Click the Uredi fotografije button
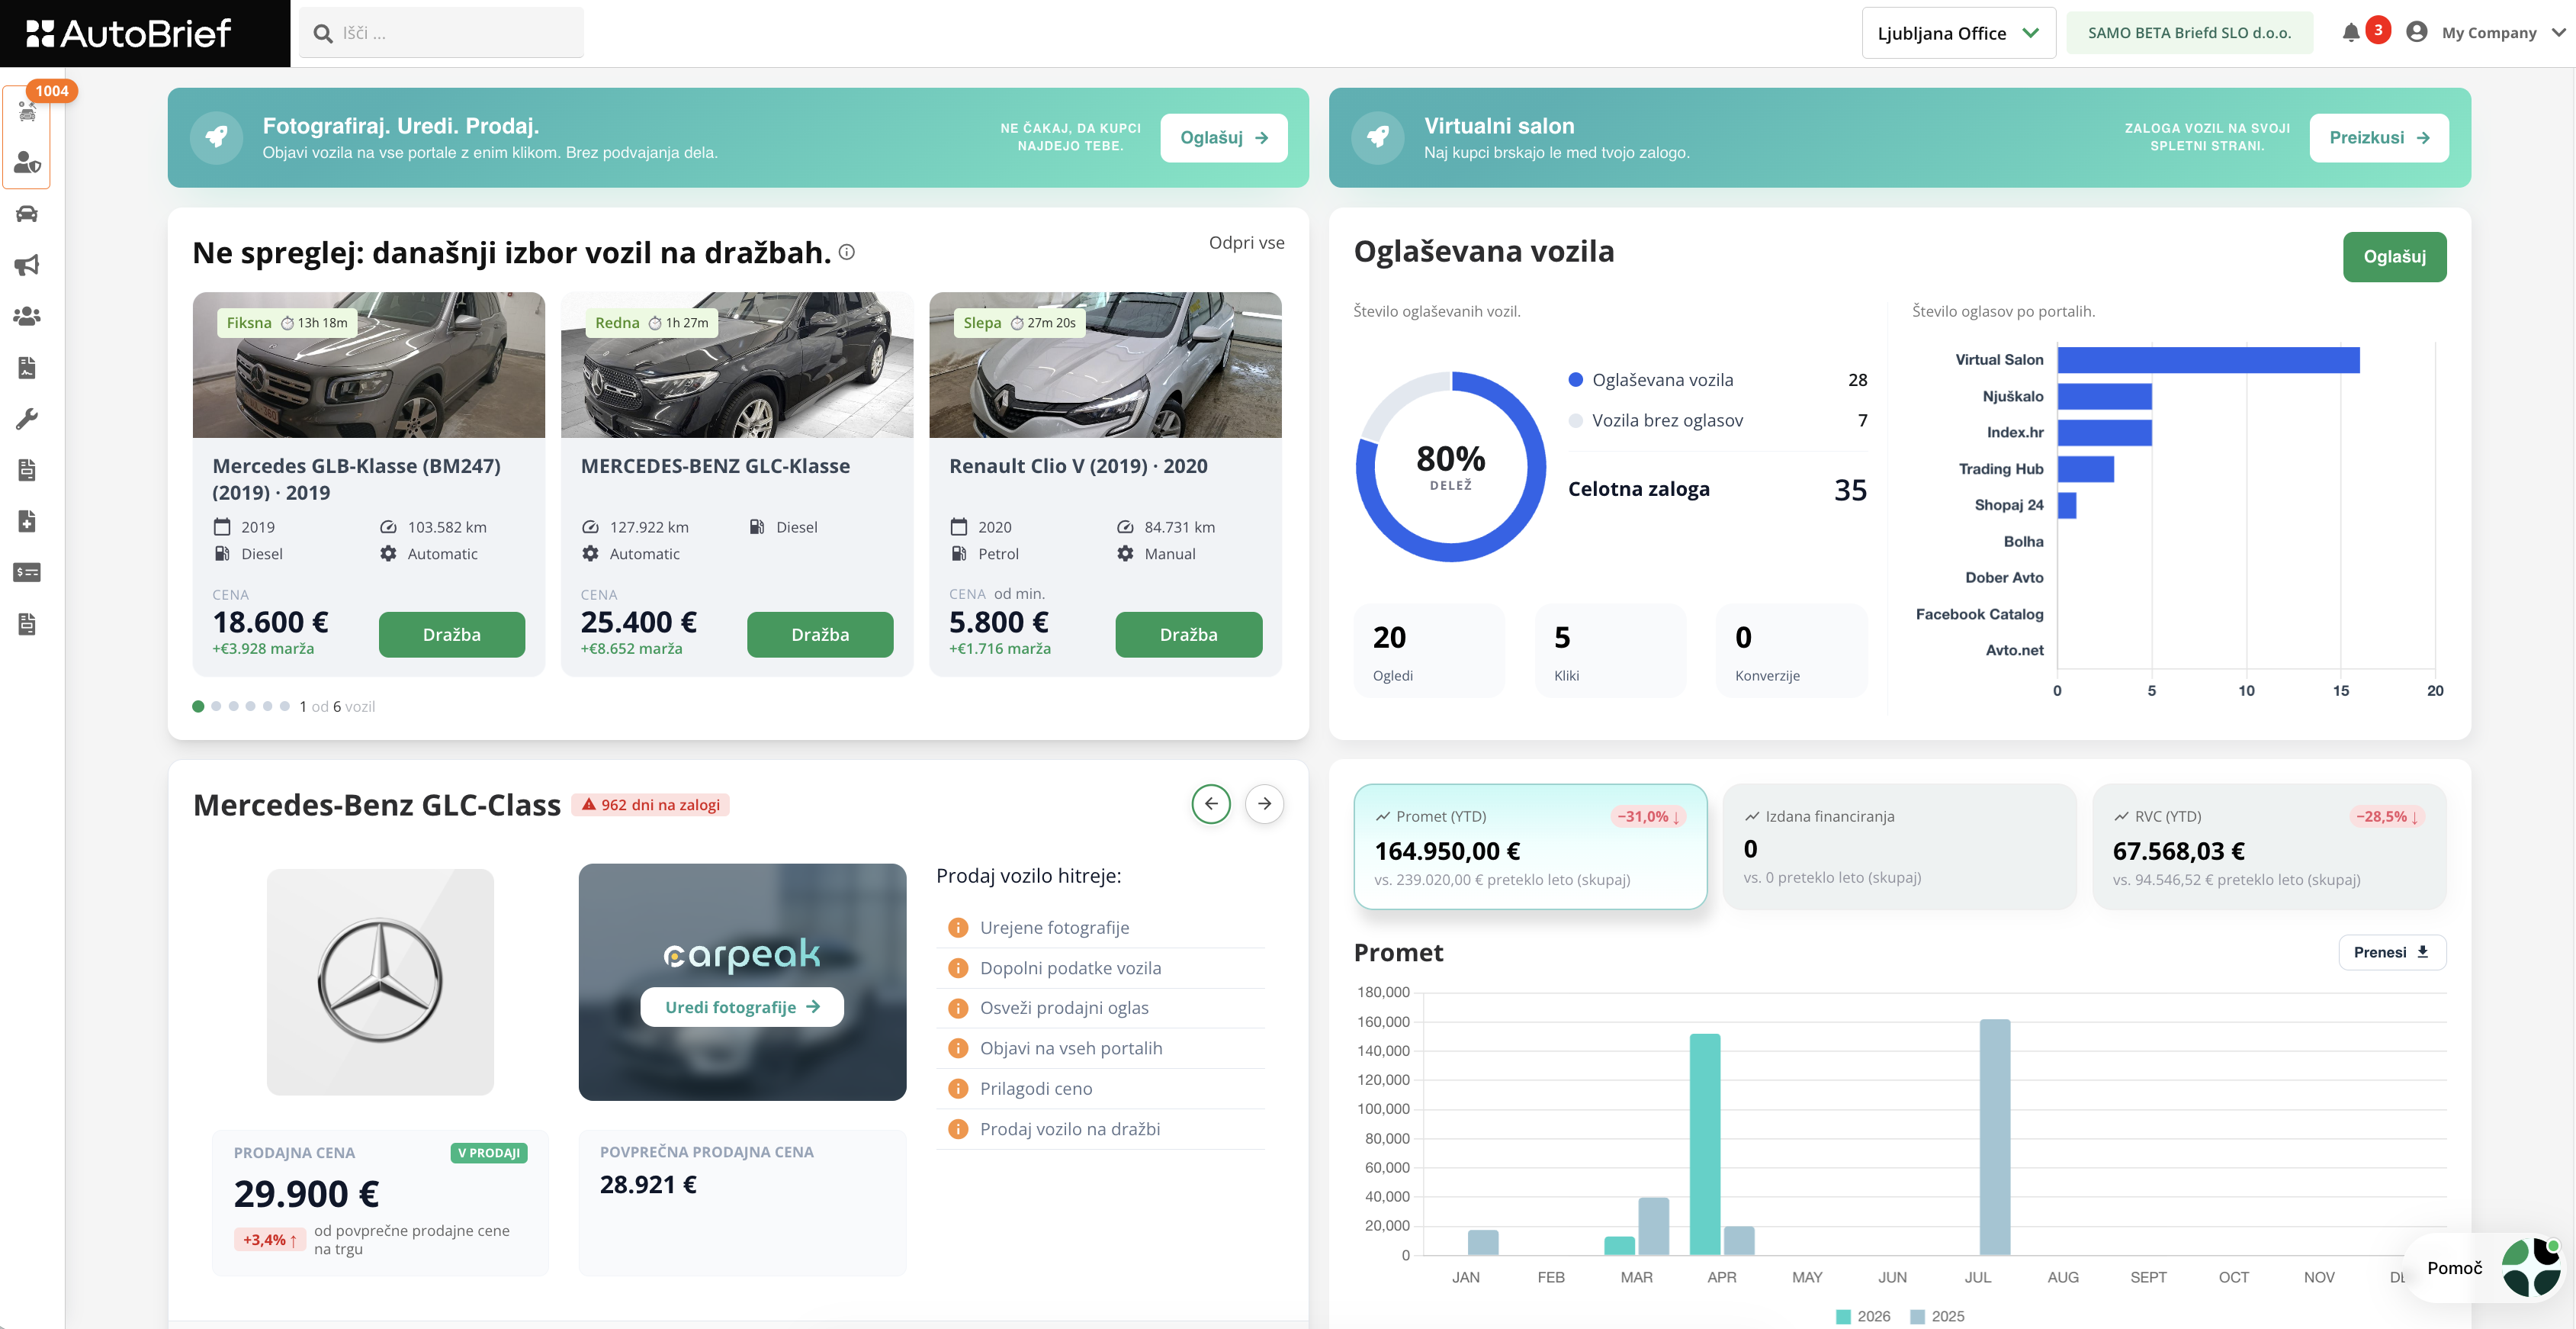The width and height of the screenshot is (2576, 1329). [x=742, y=1007]
